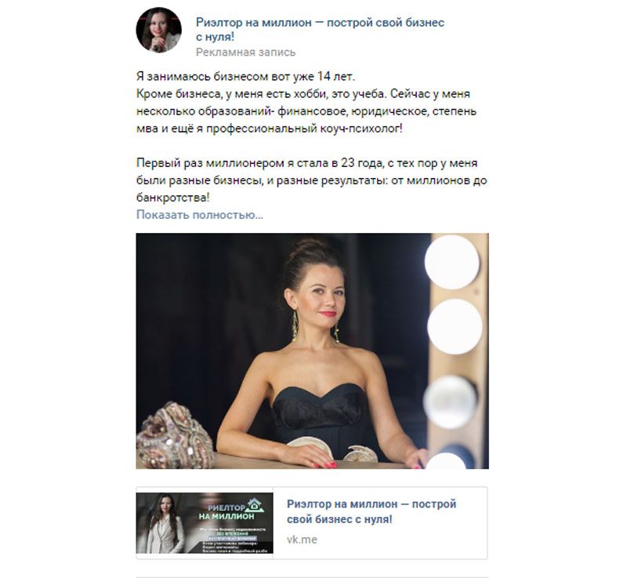The height and width of the screenshot is (578, 627).
Task: Open the advertiser's round profile avatar
Action: click(159, 30)
